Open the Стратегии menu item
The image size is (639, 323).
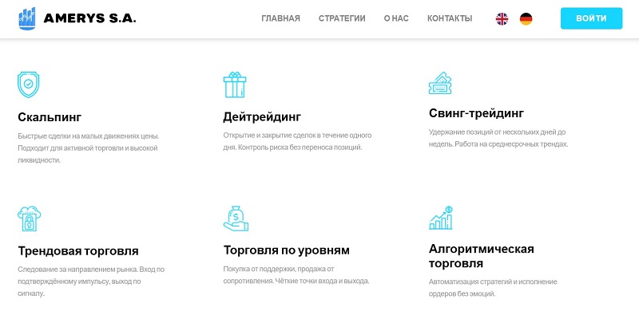(x=342, y=18)
